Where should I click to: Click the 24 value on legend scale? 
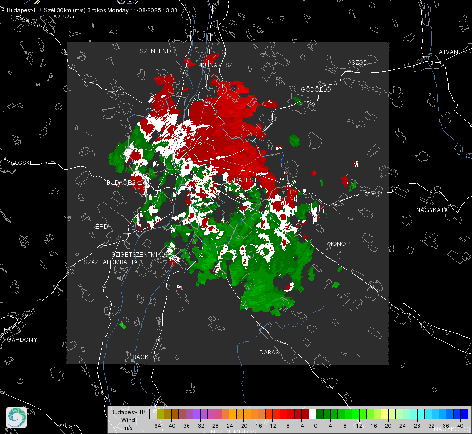403,426
